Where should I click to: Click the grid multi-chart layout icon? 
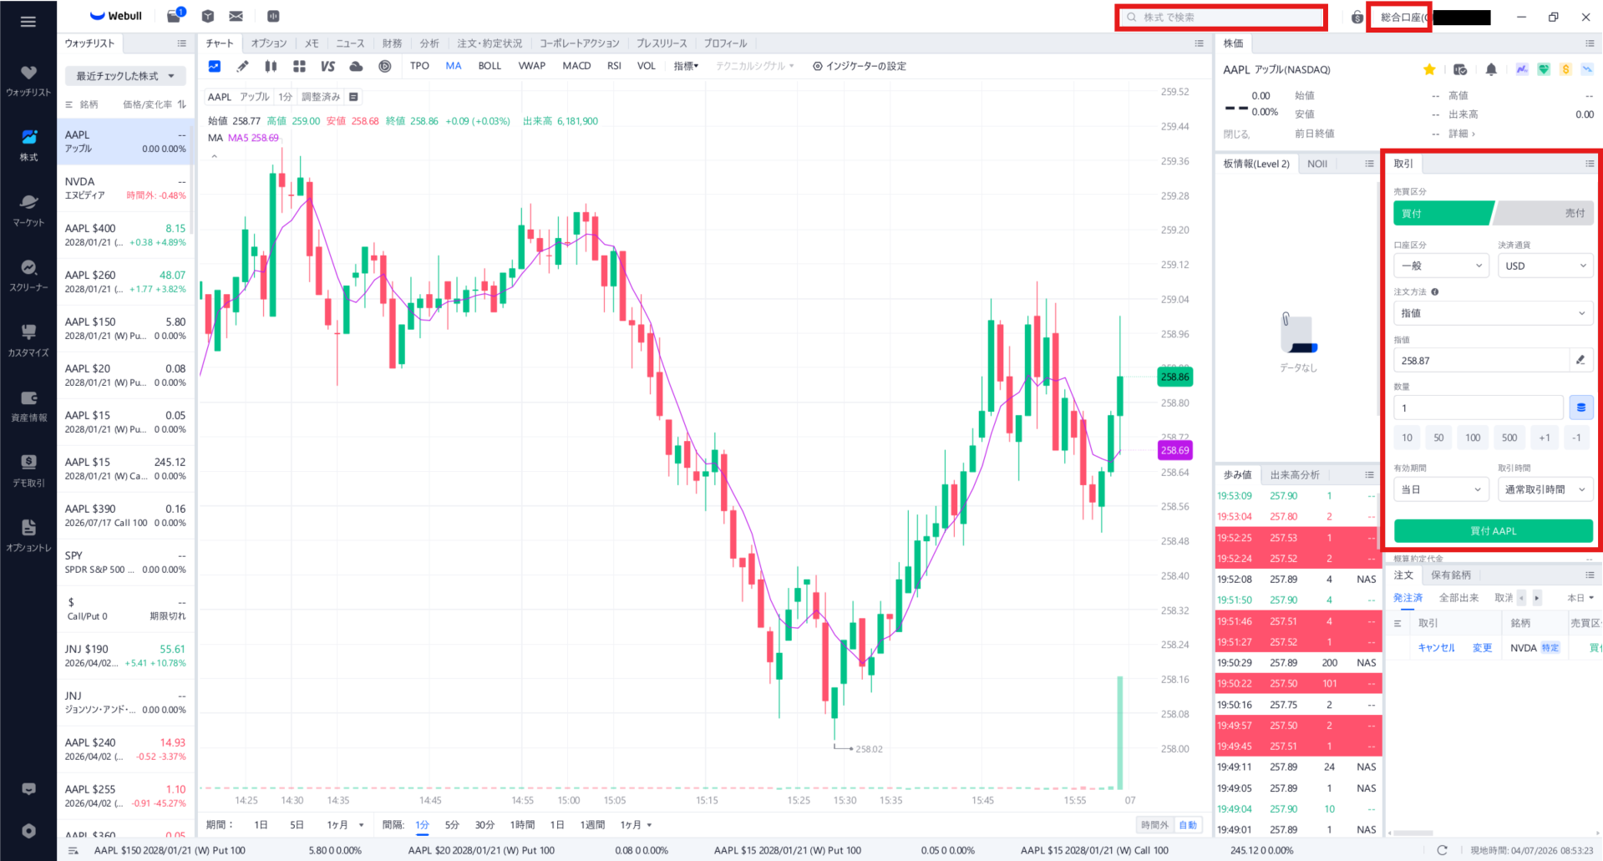(x=299, y=66)
